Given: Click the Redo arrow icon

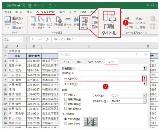Looking at the screenshot, I should [43, 5].
